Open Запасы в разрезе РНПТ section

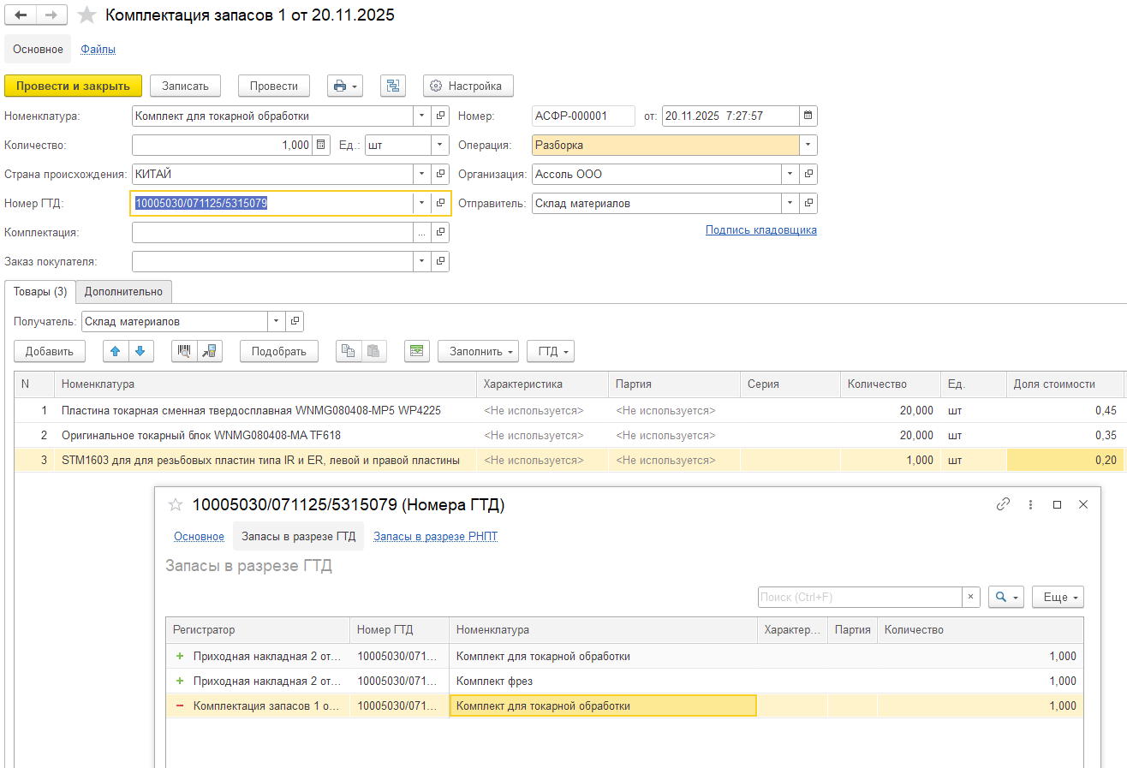point(435,537)
